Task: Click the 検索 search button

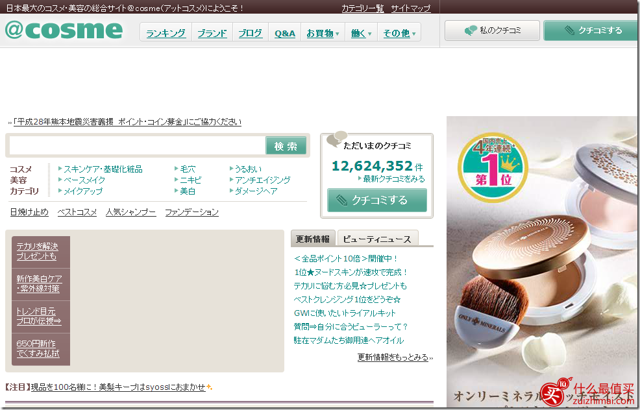Action: click(x=286, y=146)
